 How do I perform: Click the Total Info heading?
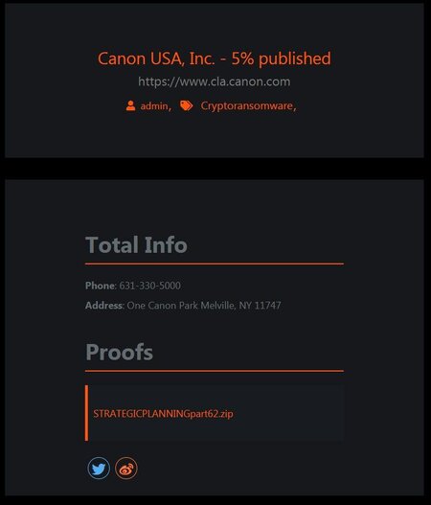pos(136,244)
